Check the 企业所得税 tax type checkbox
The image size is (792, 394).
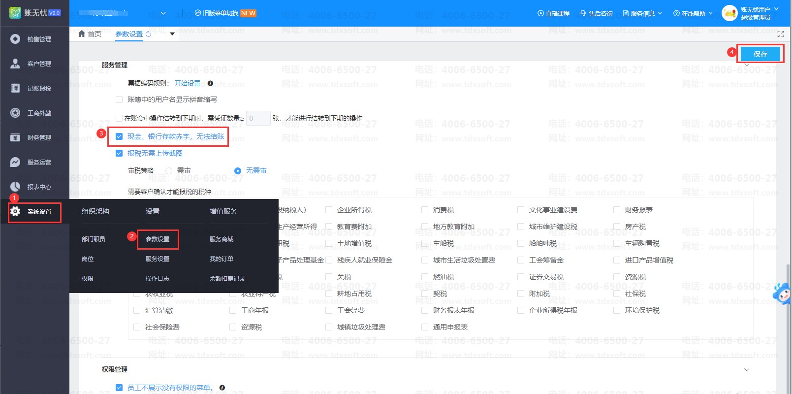pos(329,210)
